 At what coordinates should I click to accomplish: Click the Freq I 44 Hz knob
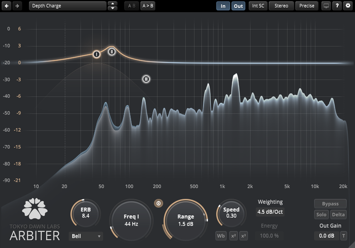click(x=131, y=220)
